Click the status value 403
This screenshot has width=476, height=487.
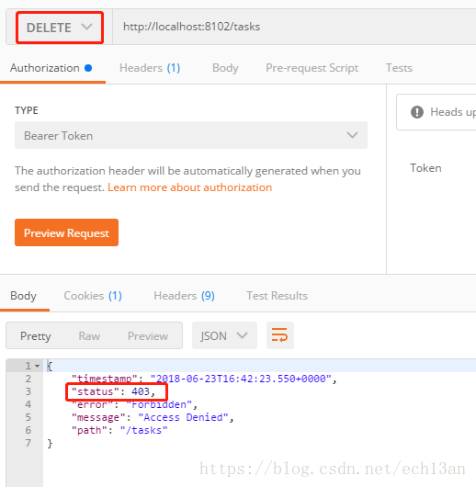[141, 391]
